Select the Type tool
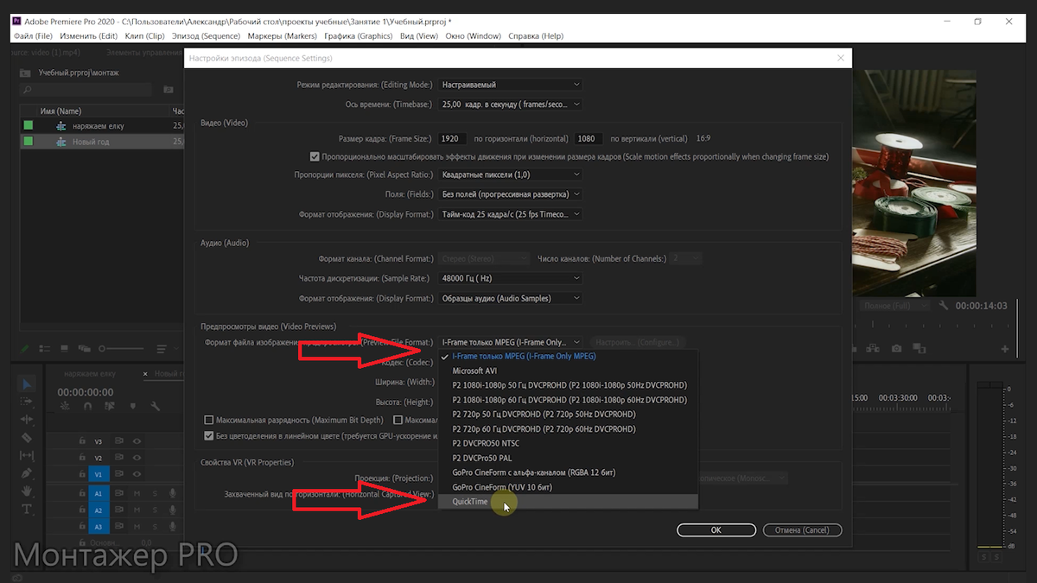The width and height of the screenshot is (1037, 583). [x=26, y=510]
